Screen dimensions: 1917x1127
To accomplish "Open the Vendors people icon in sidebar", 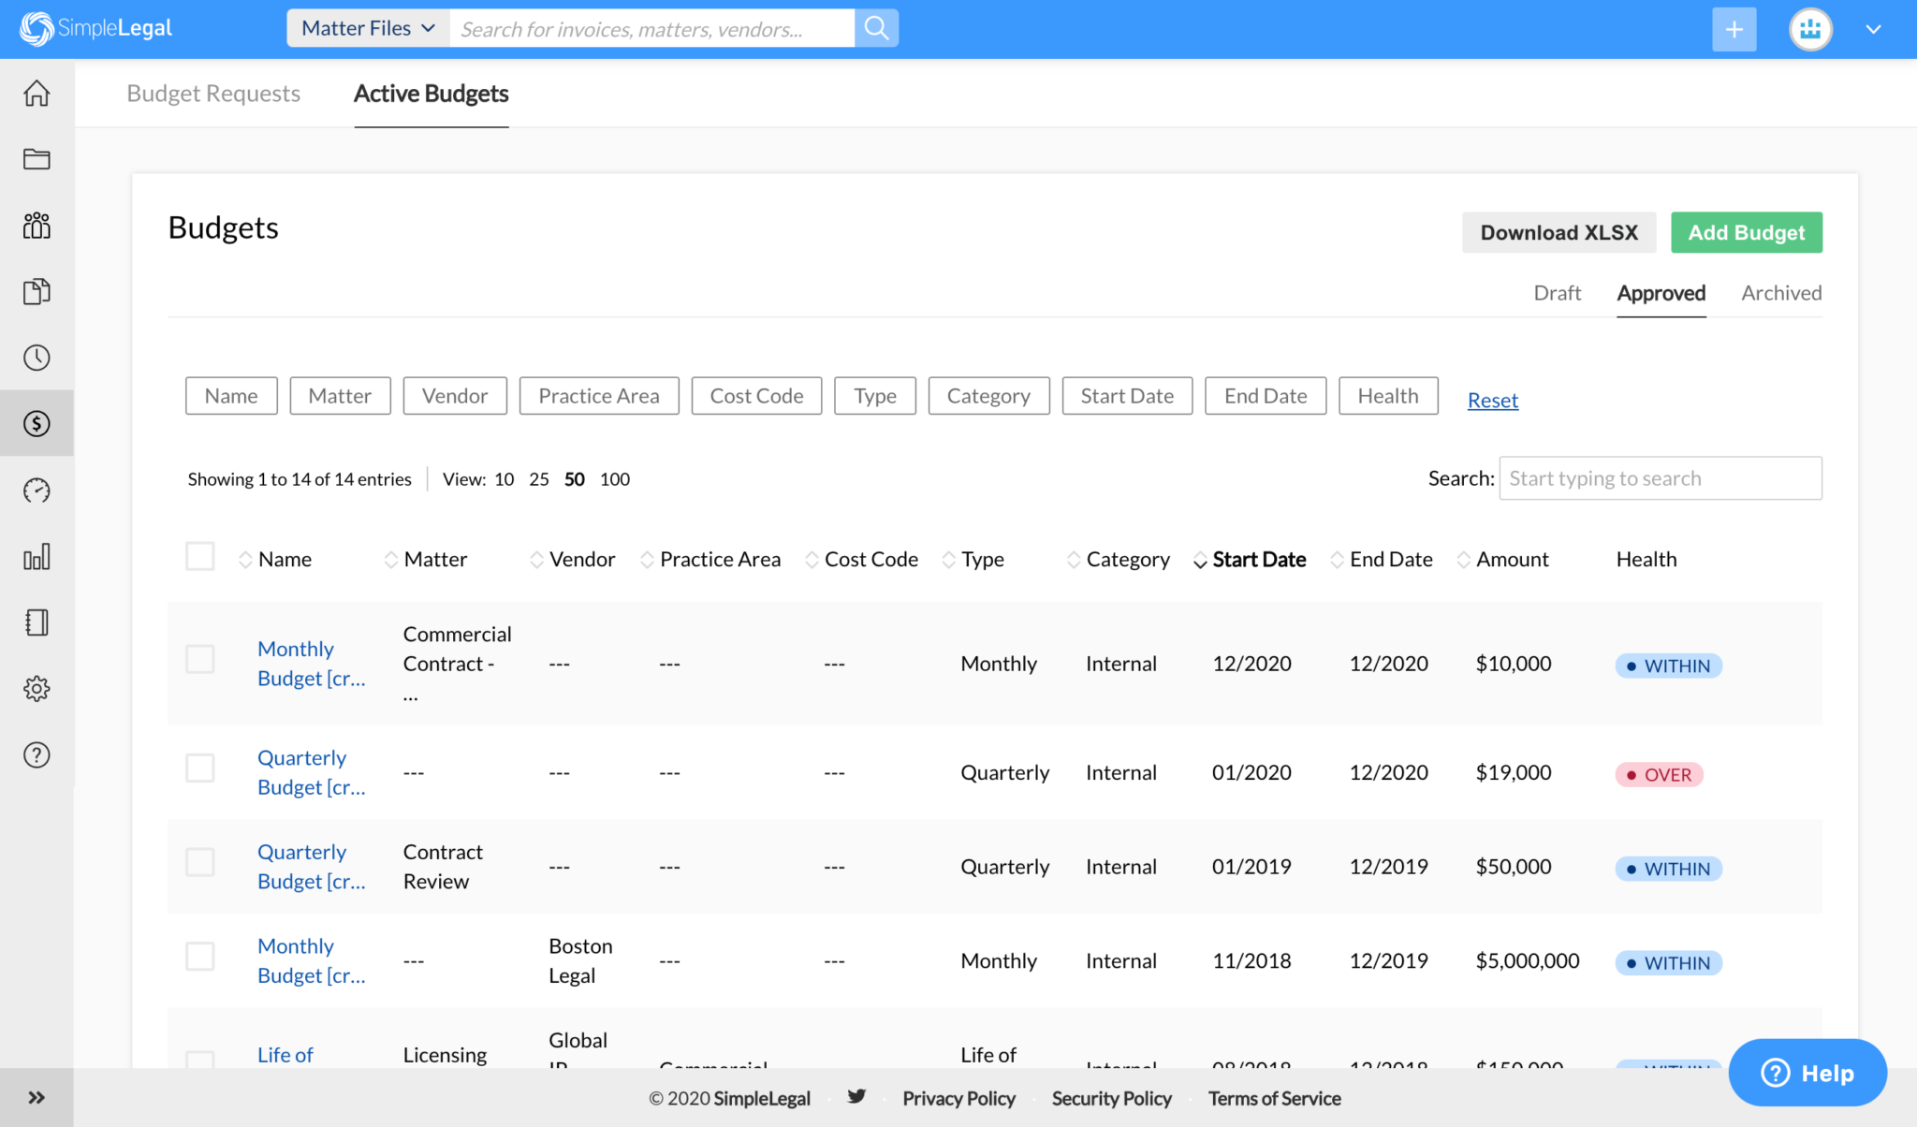I will 37,226.
